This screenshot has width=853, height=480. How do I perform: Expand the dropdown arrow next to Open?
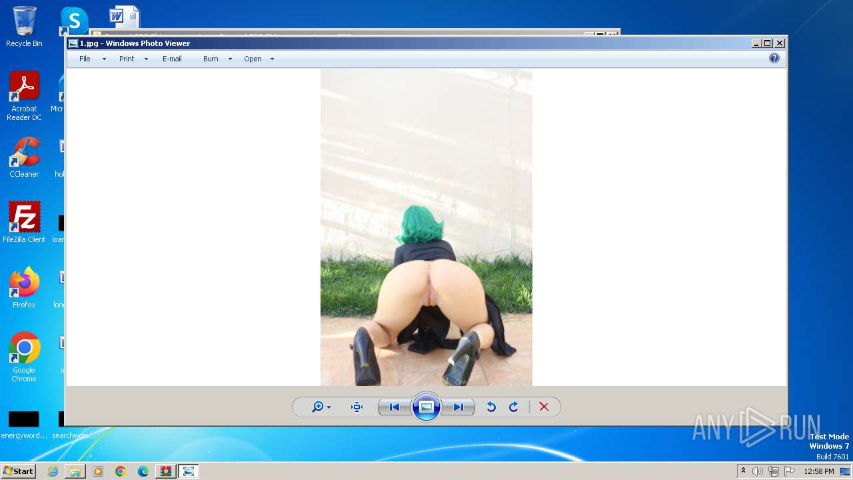click(x=272, y=59)
